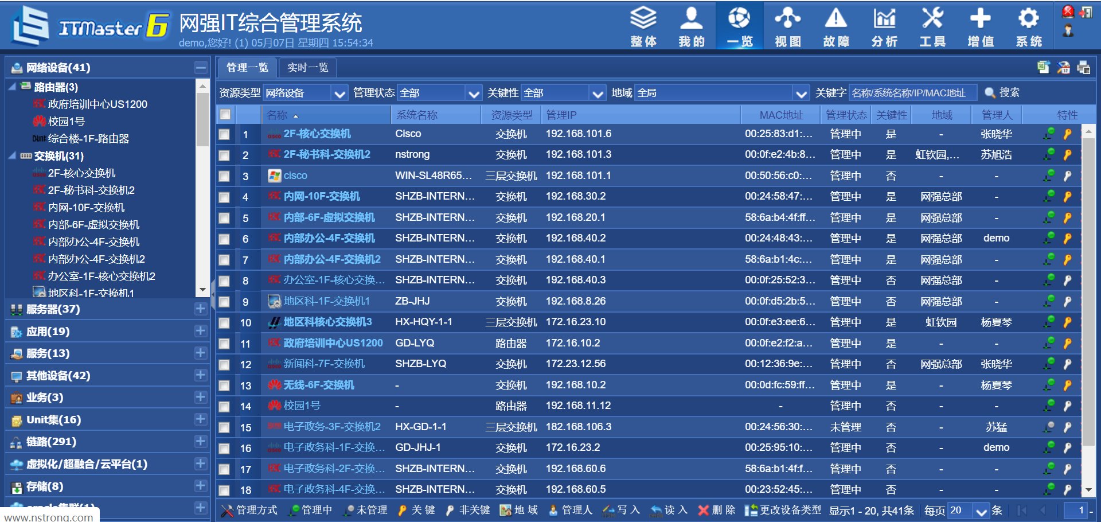
Task: Check the box for row 14 校园1号
Action: point(224,406)
